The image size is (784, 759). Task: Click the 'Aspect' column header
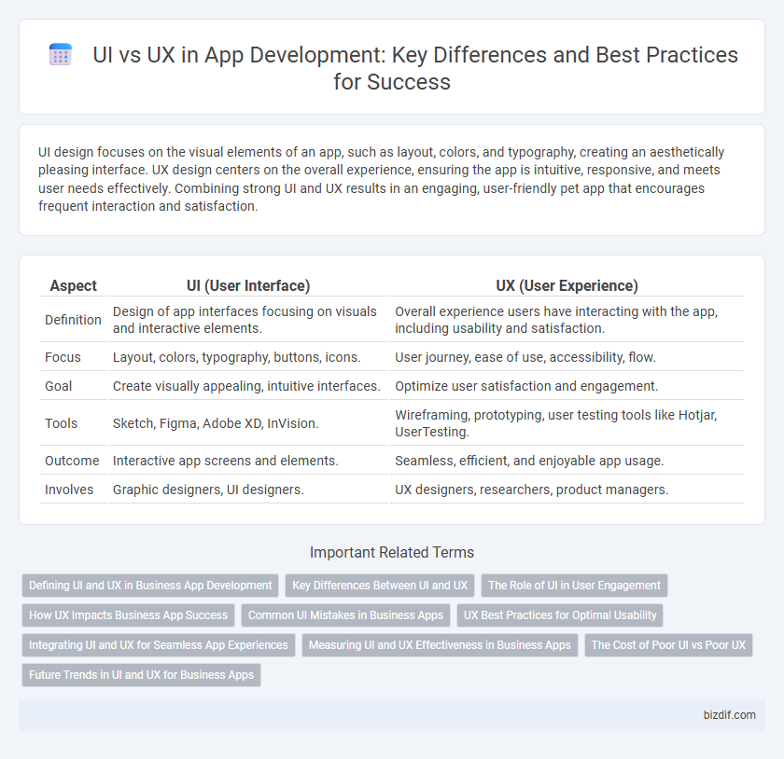[x=73, y=286]
